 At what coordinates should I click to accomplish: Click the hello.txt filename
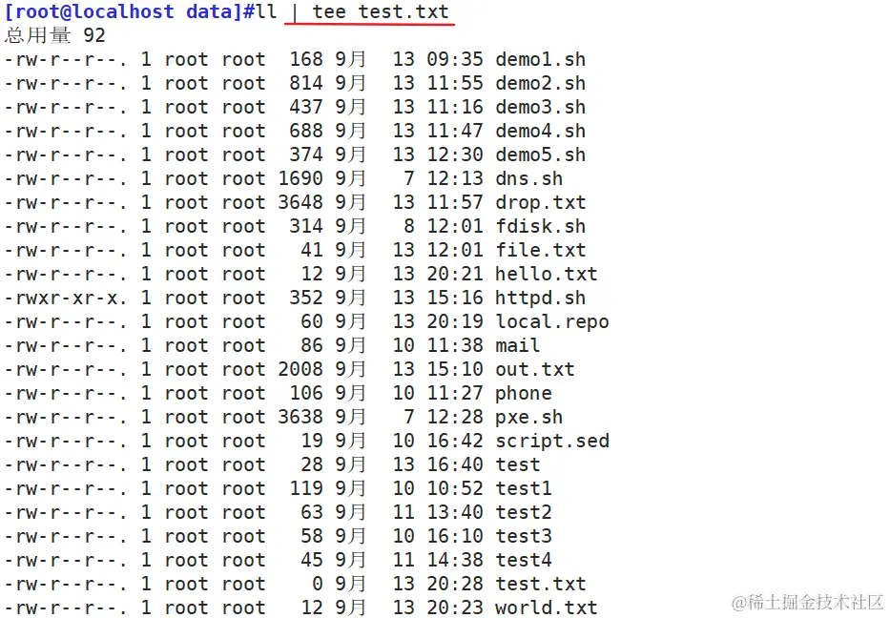(546, 275)
